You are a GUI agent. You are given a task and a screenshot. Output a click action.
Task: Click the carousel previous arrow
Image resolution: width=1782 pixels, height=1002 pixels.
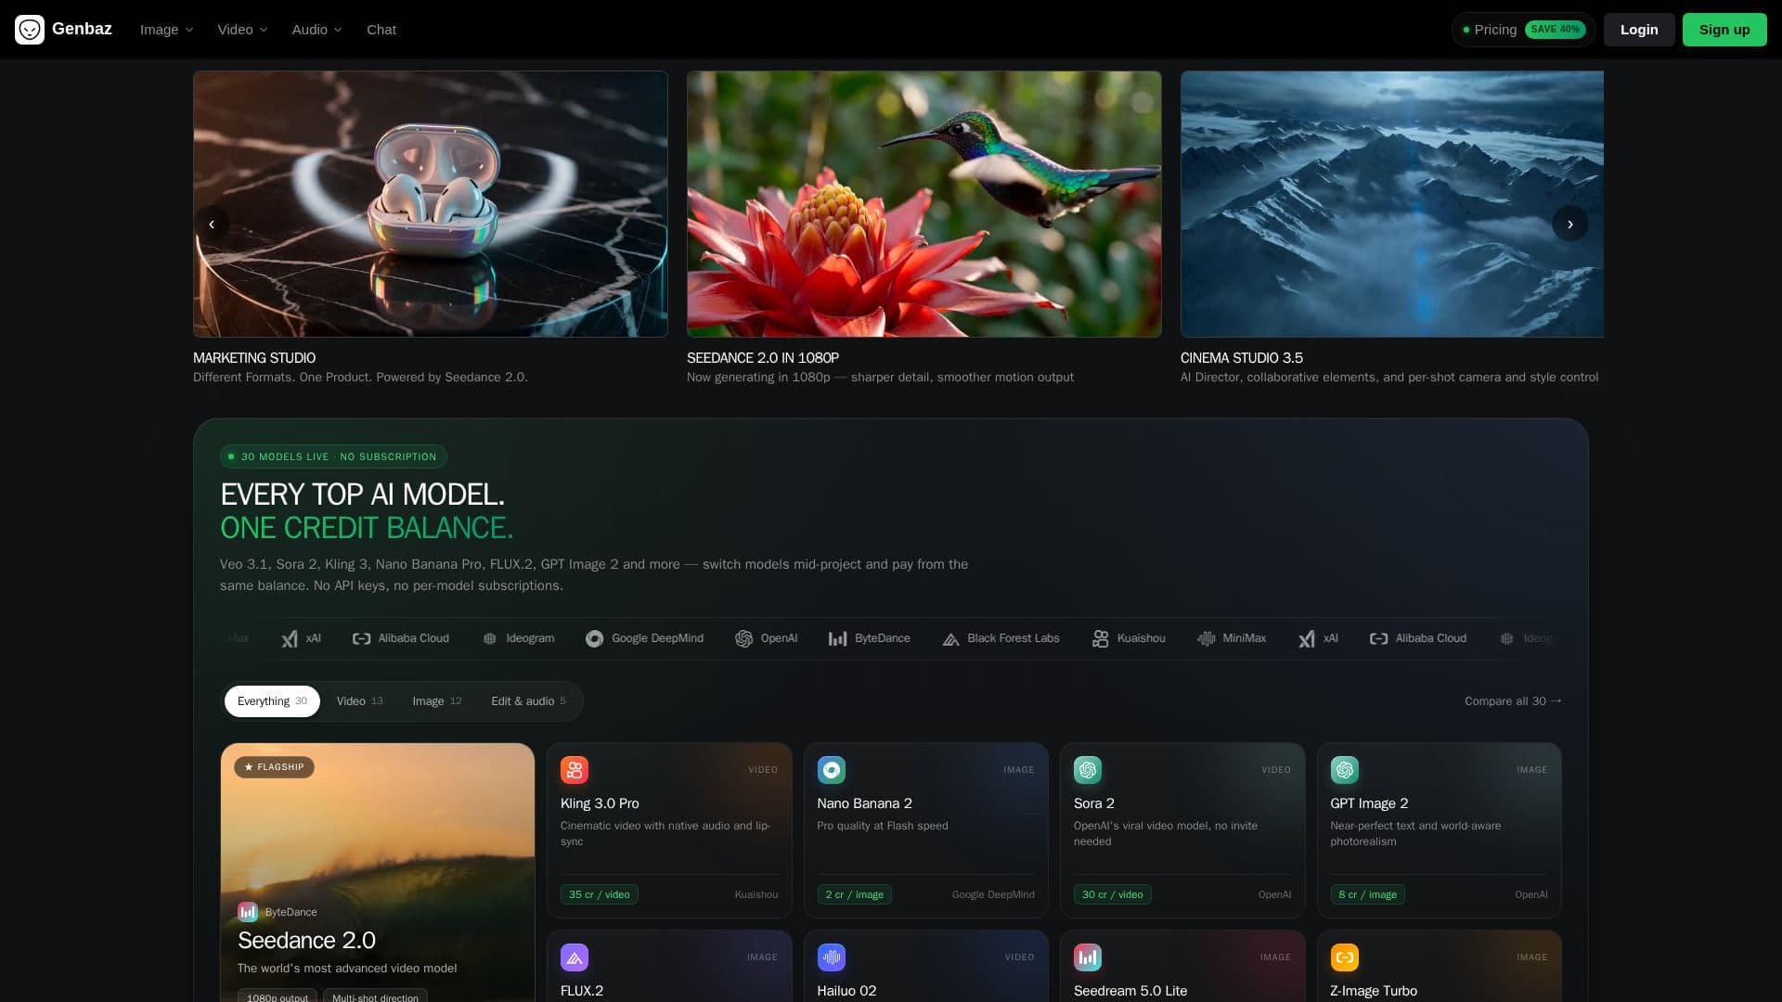[x=212, y=224]
